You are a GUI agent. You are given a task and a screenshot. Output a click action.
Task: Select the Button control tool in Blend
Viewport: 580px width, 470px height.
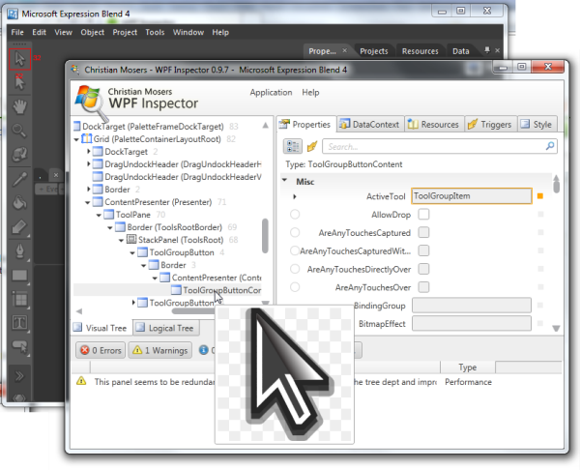19,346
